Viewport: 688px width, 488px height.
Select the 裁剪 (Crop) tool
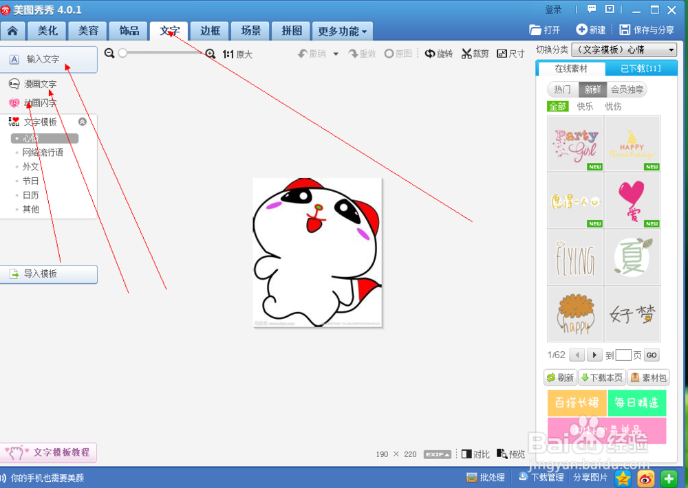tap(475, 53)
